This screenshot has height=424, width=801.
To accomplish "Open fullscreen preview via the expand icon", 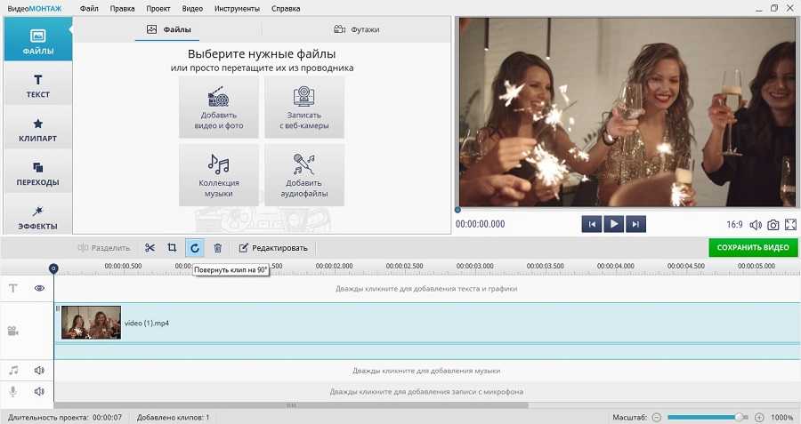I will 790,225.
